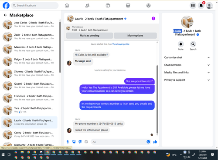The image size is (218, 160).
Task: Open the Jose Carlos conversation
Action: [30, 24]
